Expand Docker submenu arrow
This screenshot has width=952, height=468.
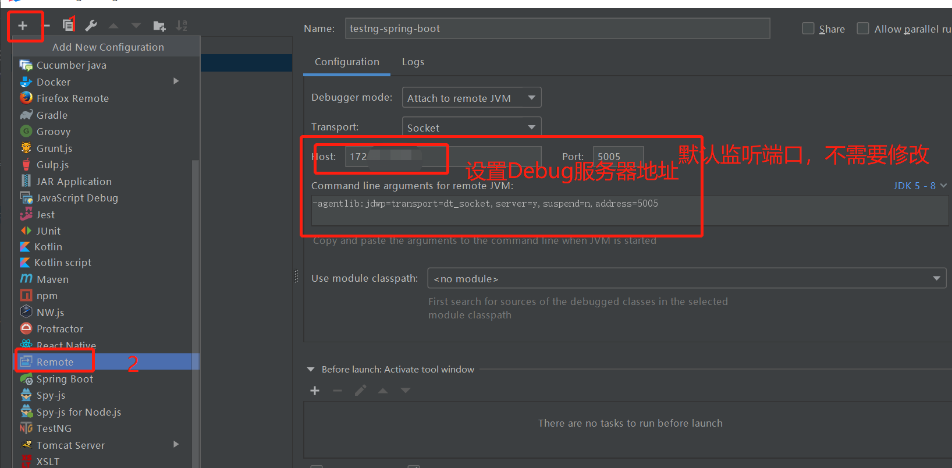click(x=176, y=81)
